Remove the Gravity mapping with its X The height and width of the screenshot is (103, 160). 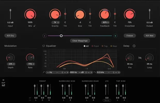[58, 22]
